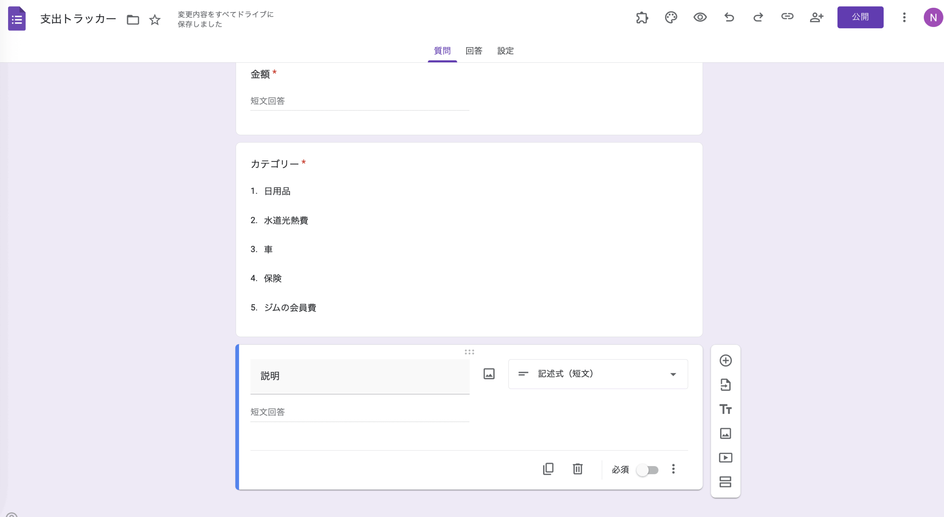Star the form 支出トラッカー
The width and height of the screenshot is (944, 517).
click(155, 20)
